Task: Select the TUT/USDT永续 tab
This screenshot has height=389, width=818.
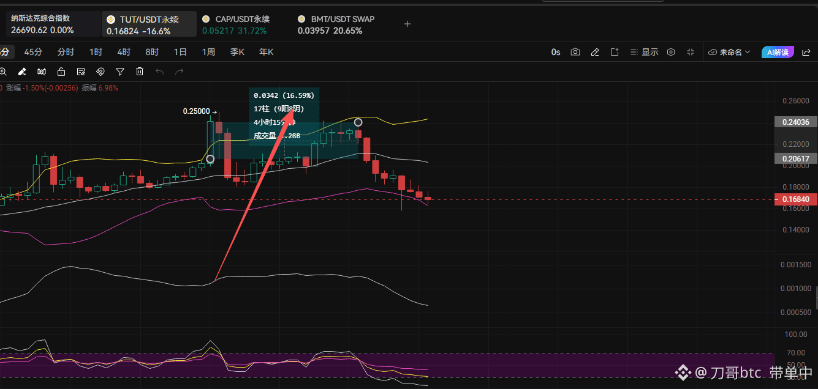Action: (150, 24)
